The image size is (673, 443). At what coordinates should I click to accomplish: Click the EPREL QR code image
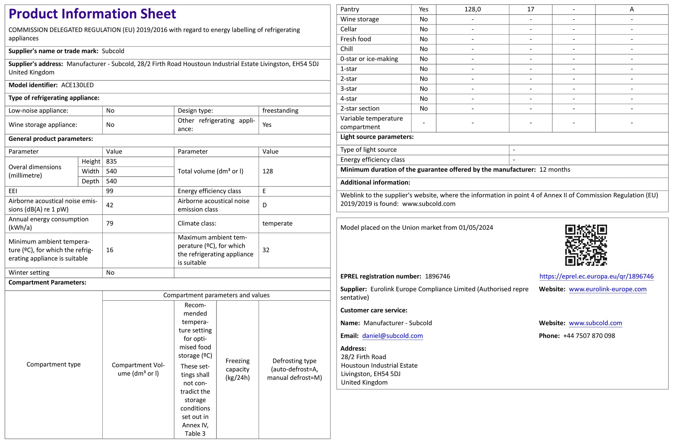586,245
